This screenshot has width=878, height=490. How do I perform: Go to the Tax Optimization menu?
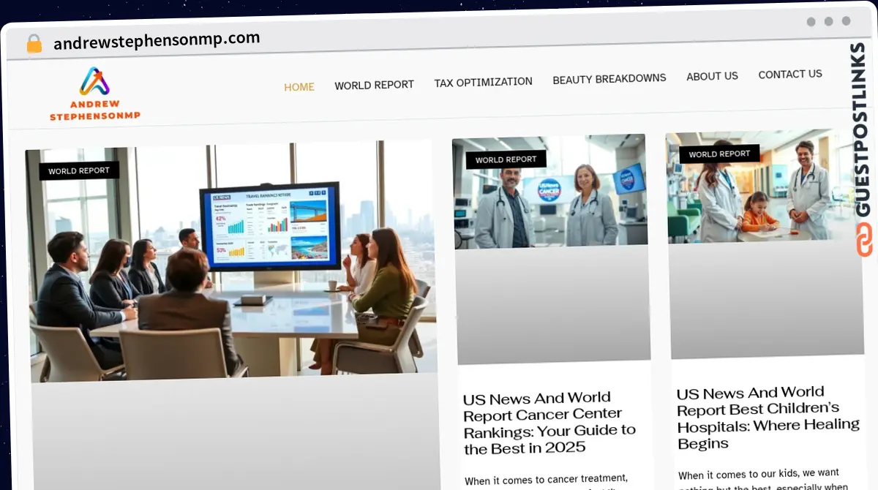pyautogui.click(x=483, y=82)
